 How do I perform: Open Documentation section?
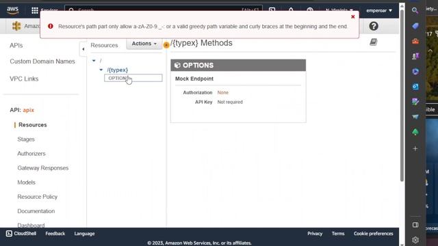[36, 211]
